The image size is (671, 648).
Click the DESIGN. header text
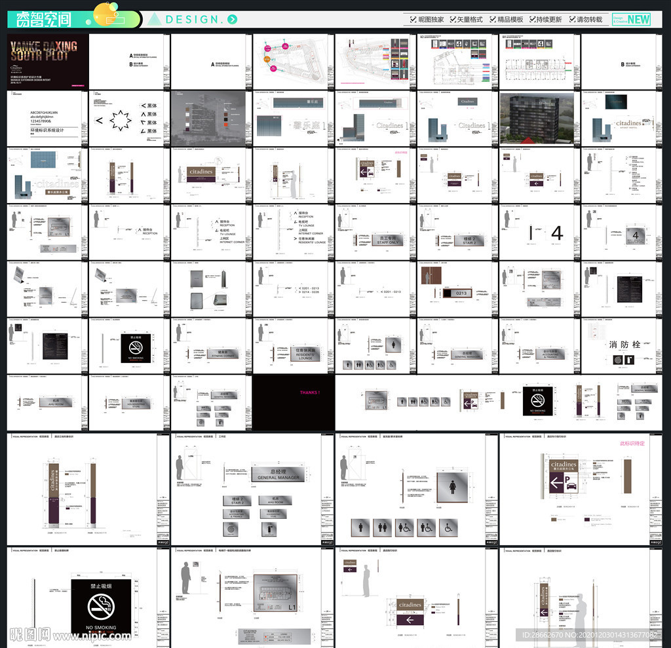point(195,19)
